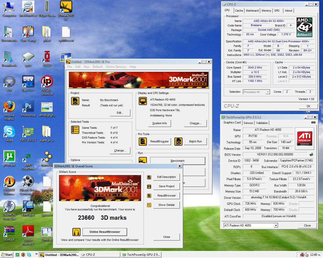Click the Online ResultBrowser button
This screenshot has width=323, height=258.
[x=105, y=232]
